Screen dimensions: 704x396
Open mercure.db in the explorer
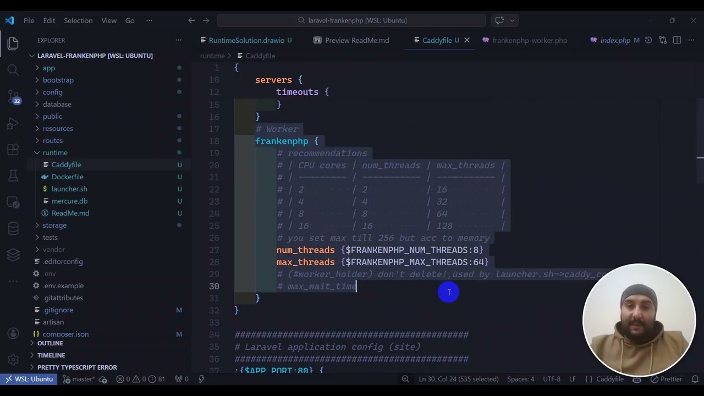[x=69, y=201]
